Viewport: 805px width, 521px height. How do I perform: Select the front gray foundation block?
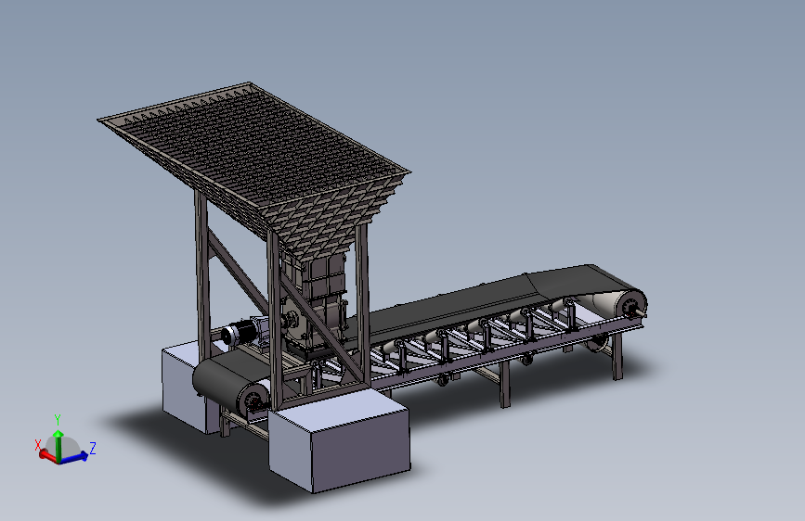(340, 442)
